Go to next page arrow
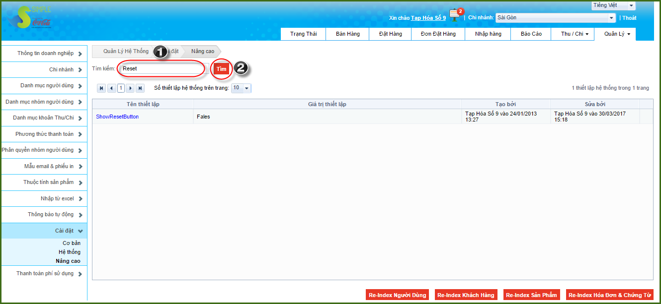 130,88
